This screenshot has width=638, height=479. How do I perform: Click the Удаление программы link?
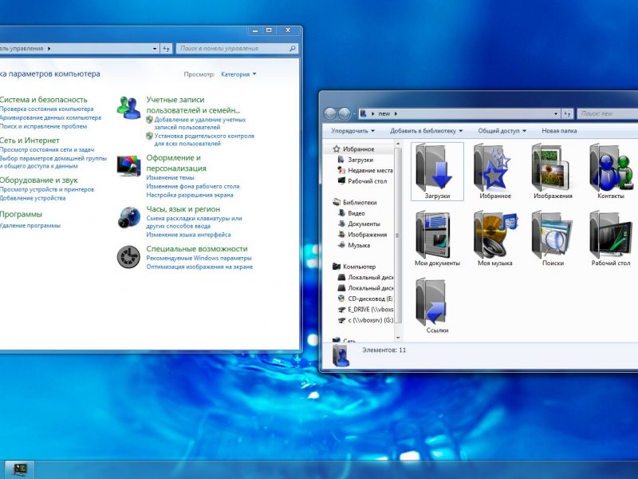30,226
